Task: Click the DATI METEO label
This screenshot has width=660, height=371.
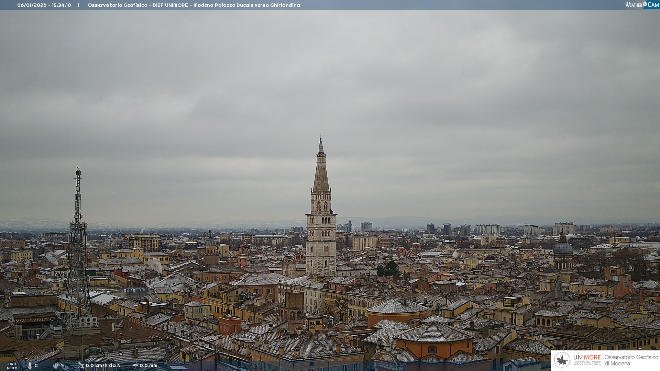Action: [12, 366]
